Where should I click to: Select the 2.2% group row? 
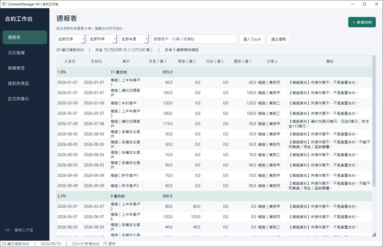click(x=214, y=196)
